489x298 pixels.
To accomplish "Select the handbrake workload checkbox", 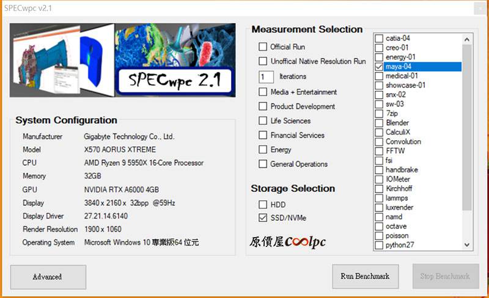I will (x=380, y=170).
